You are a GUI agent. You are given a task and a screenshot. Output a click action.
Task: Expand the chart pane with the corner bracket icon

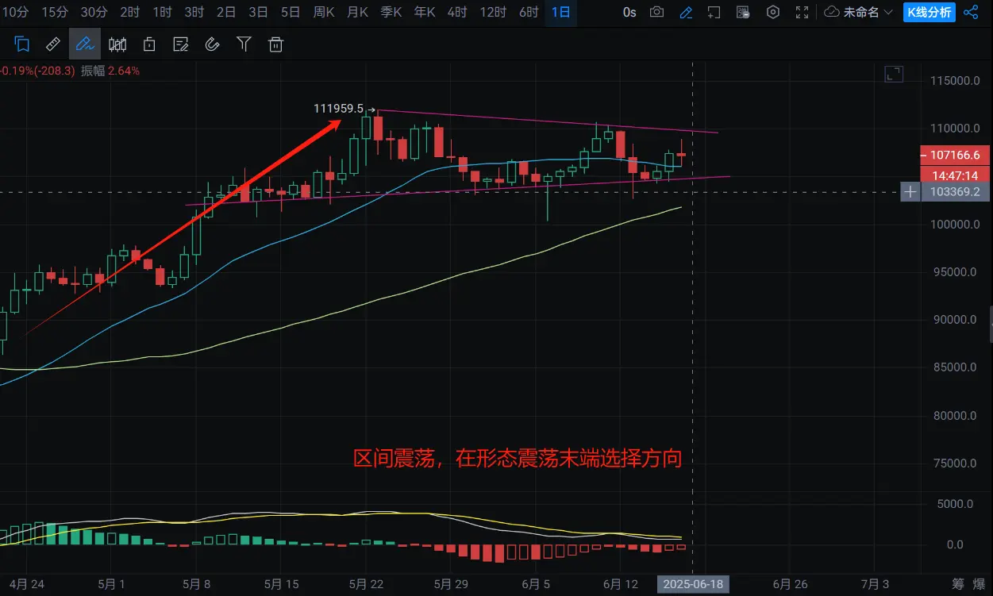coord(894,75)
